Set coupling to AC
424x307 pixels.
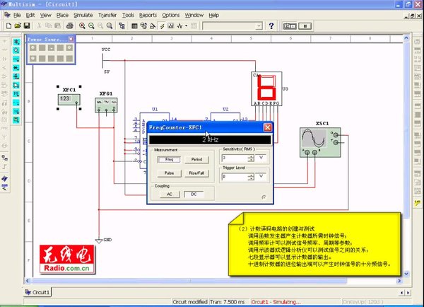coord(170,194)
